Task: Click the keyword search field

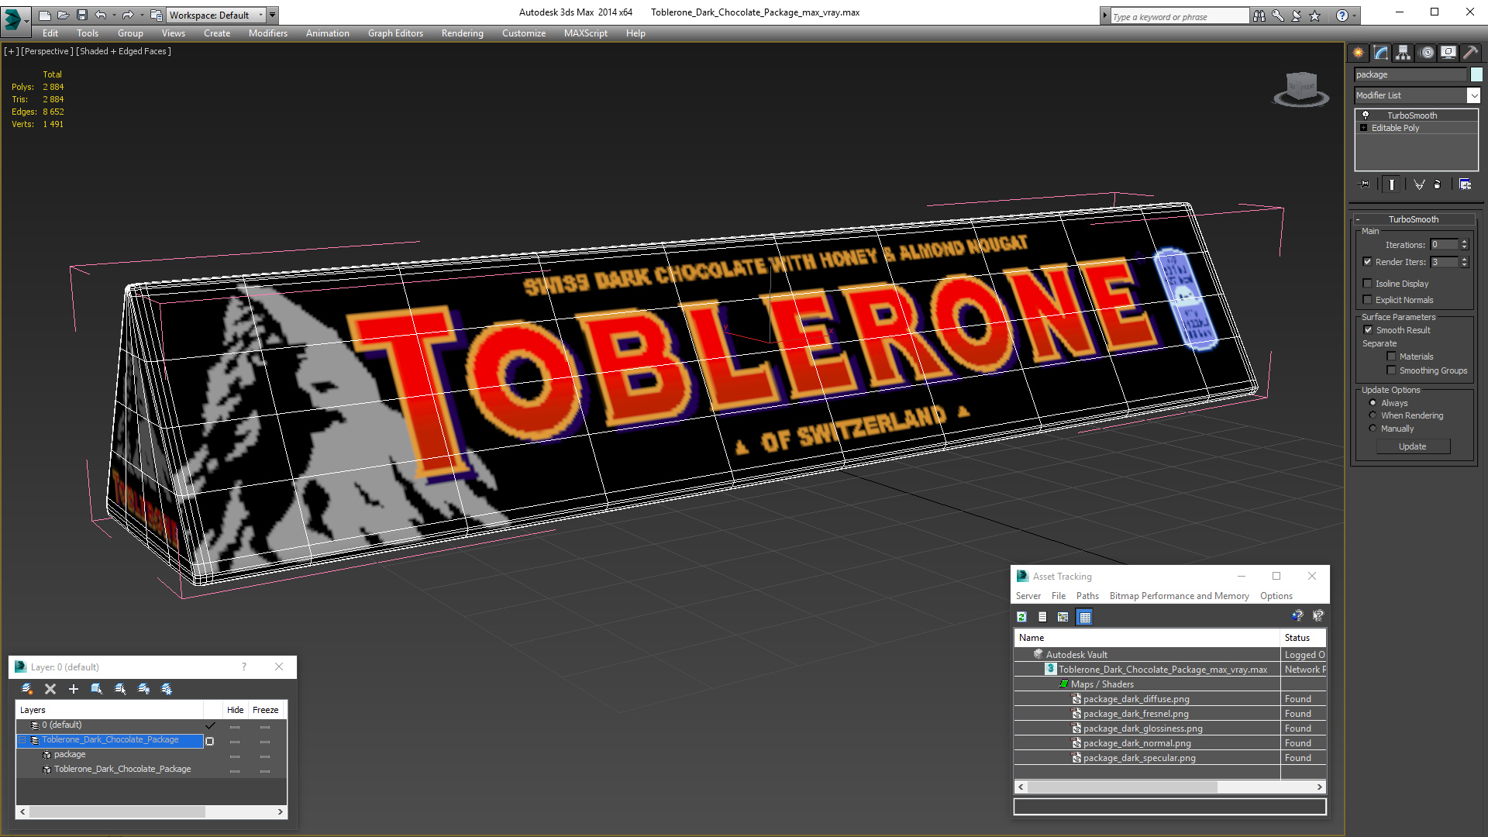Action: [x=1180, y=16]
